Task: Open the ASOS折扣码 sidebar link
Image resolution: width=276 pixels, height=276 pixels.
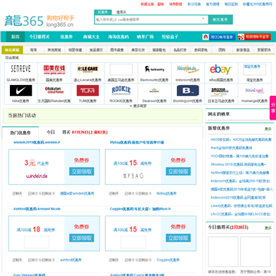Action: coord(241,140)
